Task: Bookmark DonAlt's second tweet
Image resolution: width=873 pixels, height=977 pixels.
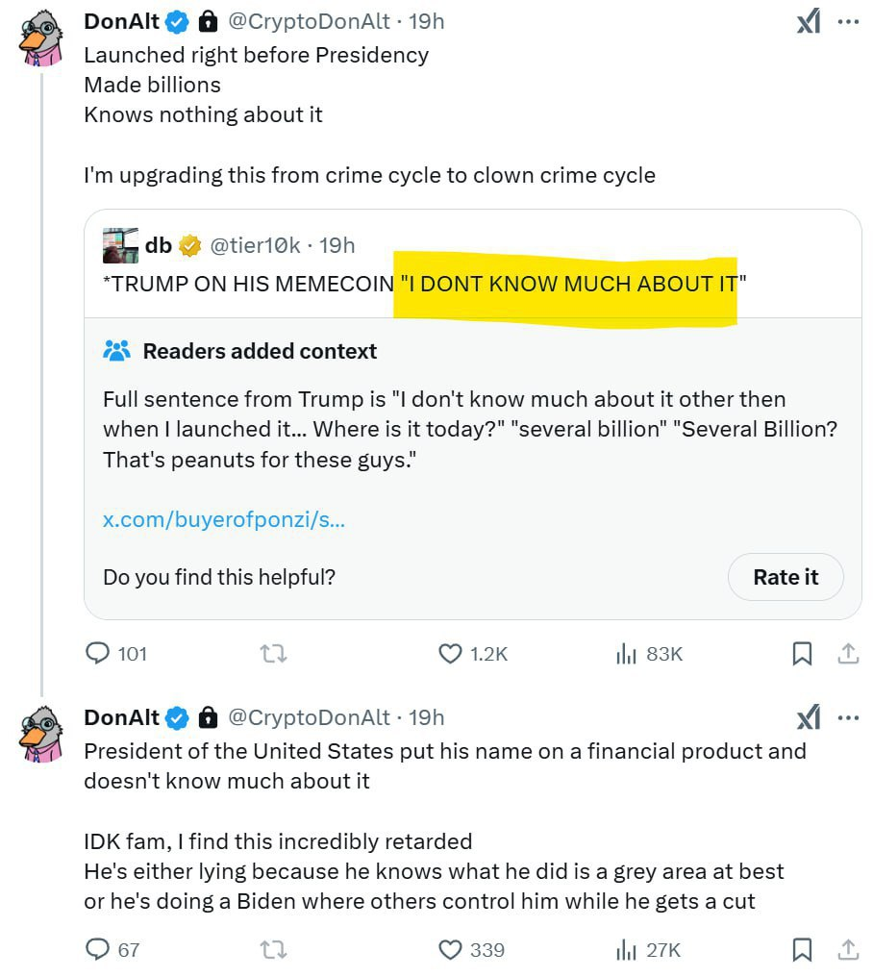Action: click(x=804, y=950)
